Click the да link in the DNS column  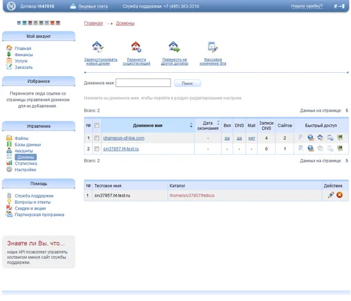click(x=239, y=138)
